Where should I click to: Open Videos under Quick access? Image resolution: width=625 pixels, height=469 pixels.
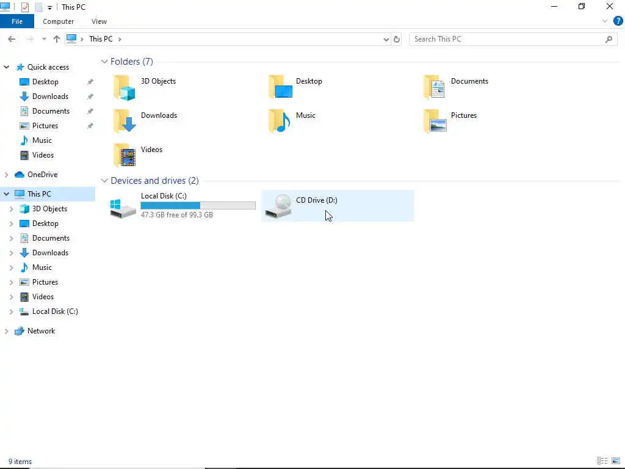pos(43,155)
